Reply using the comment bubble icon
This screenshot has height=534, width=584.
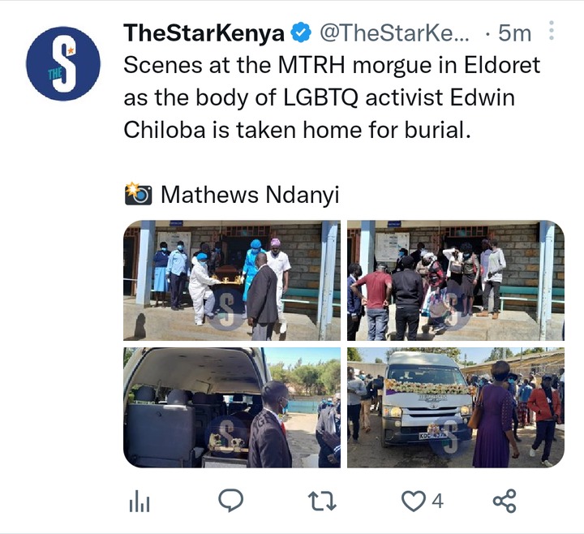click(231, 501)
